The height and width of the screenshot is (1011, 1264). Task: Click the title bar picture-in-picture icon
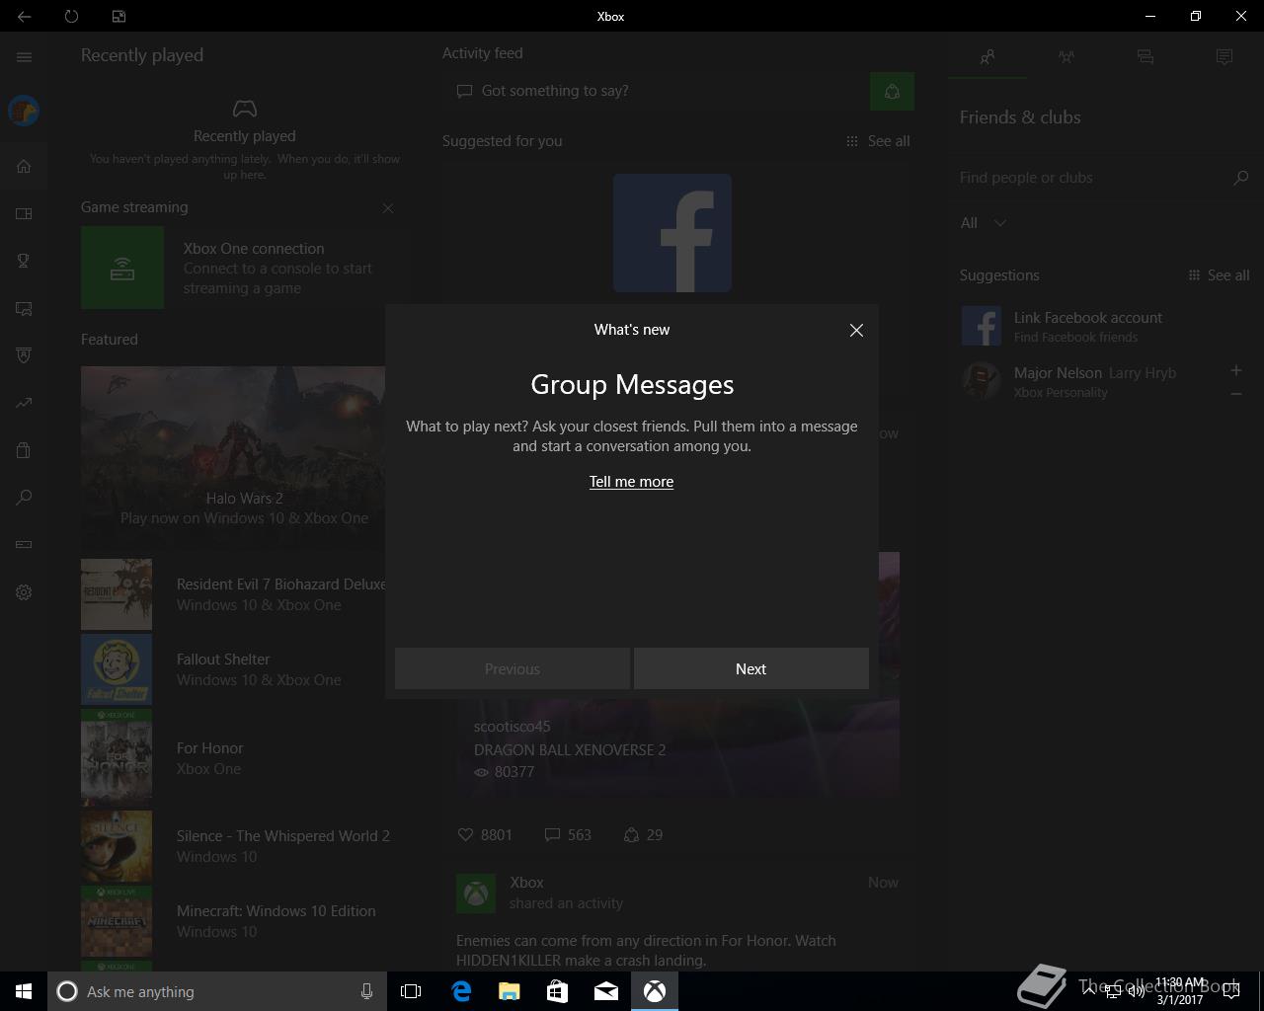118,17
